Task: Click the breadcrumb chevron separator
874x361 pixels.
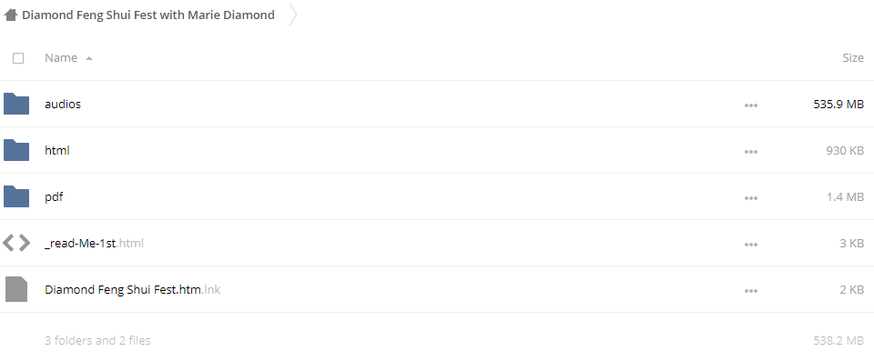Action: [x=293, y=15]
